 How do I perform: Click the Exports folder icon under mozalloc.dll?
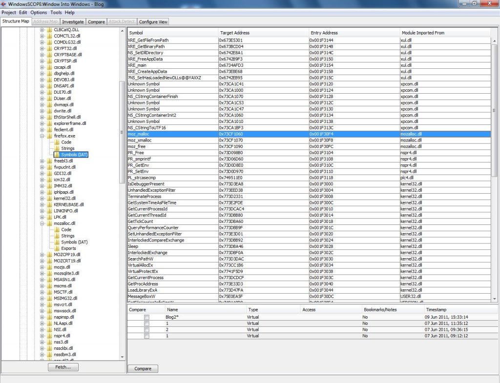coord(57,248)
